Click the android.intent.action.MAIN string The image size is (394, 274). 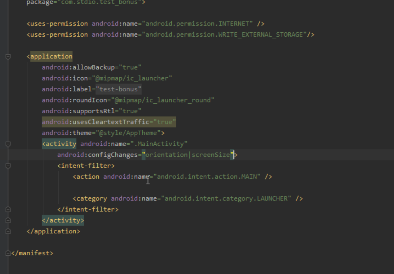(209, 177)
